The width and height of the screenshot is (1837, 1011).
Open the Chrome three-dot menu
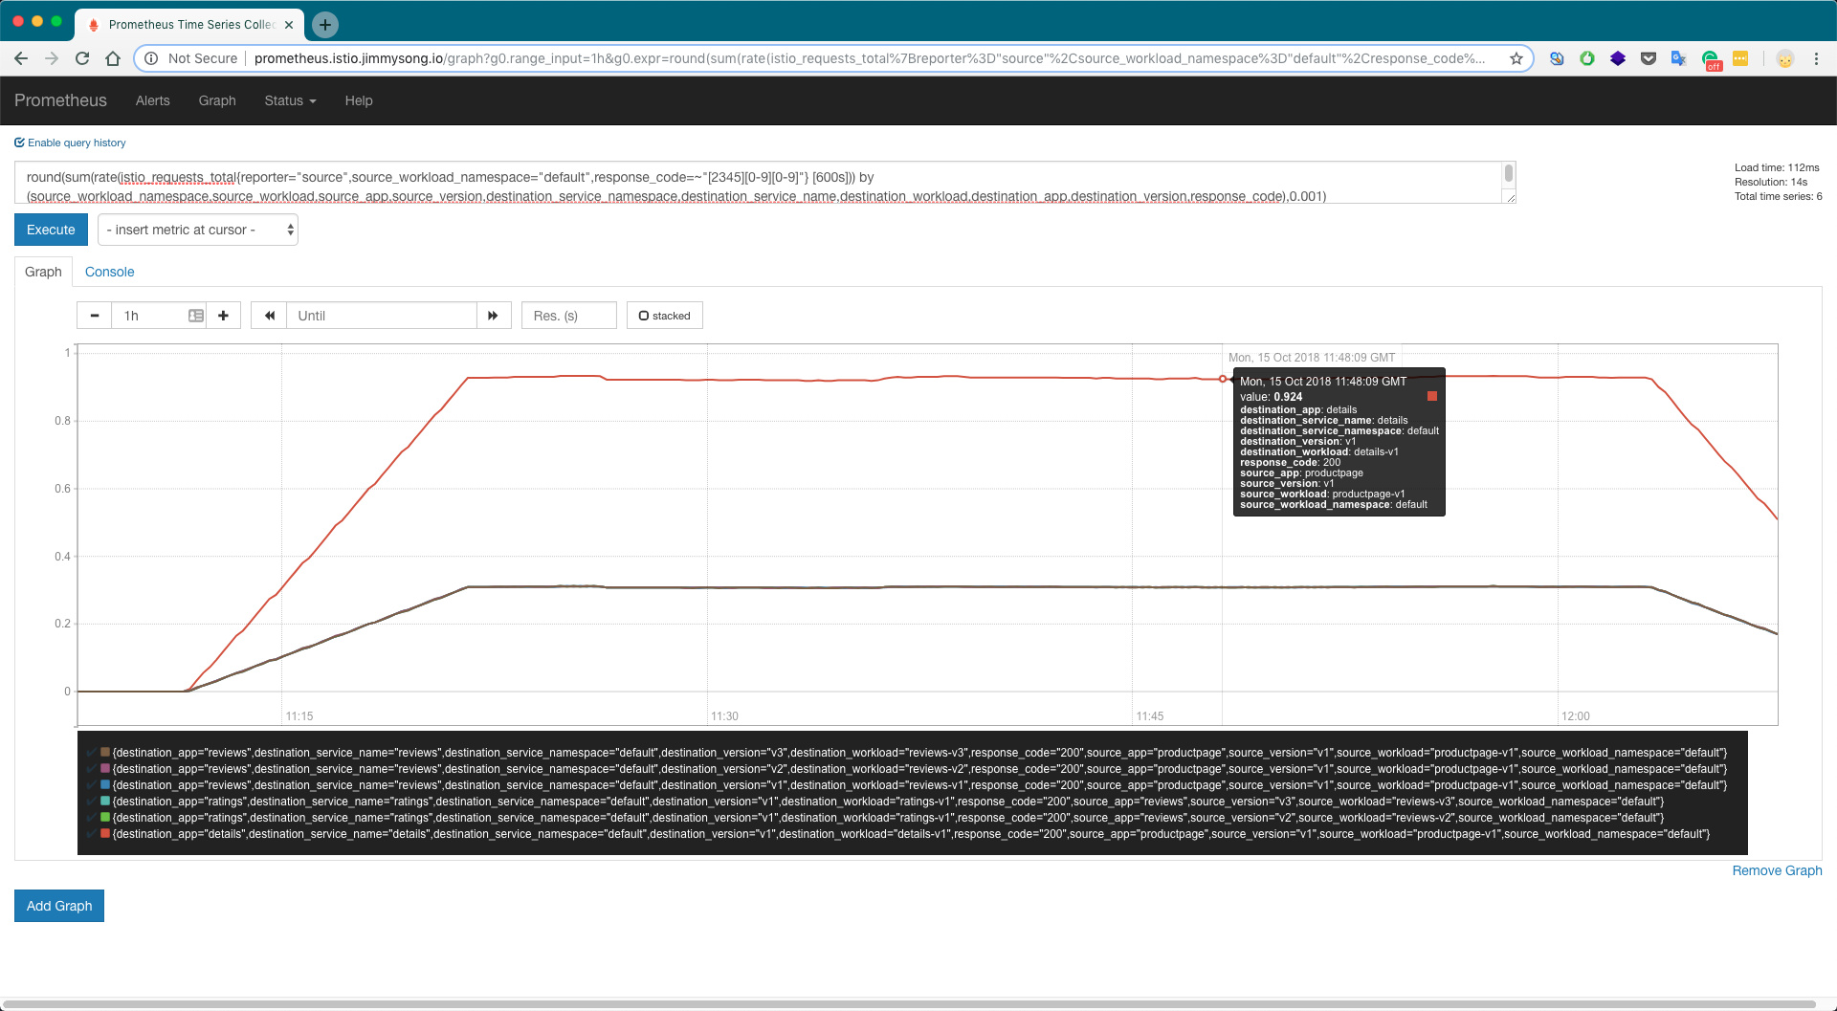coord(1816,58)
